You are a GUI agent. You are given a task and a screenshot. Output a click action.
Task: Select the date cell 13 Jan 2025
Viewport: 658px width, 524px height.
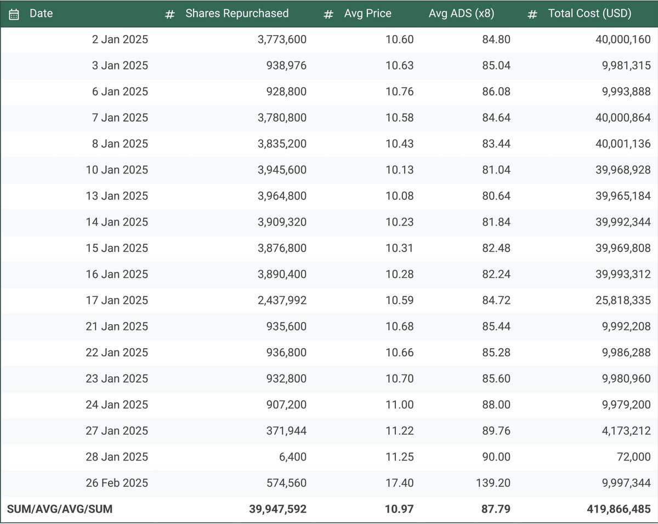coord(117,196)
